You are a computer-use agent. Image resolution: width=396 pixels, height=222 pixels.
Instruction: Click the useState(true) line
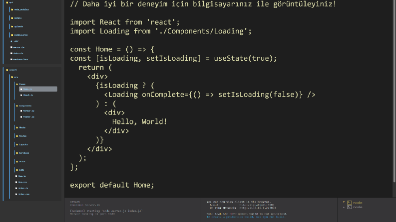173,58
